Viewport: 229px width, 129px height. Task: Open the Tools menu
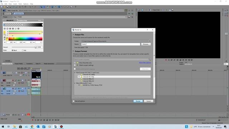click(x=20, y=4)
